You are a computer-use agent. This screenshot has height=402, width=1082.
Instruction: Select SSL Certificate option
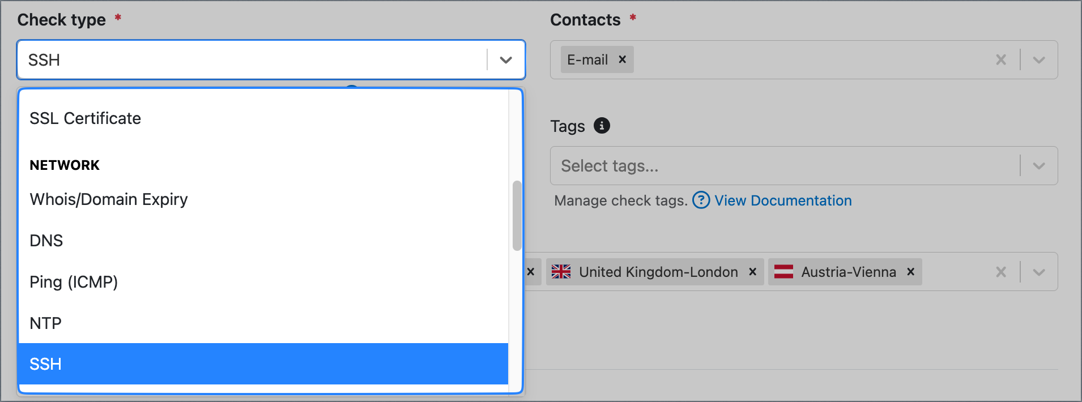coord(263,118)
